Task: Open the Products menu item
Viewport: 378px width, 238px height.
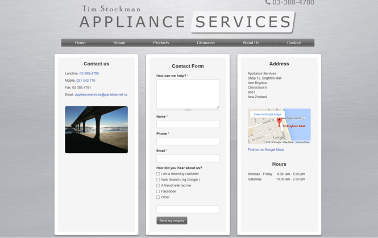Action: pos(161,43)
